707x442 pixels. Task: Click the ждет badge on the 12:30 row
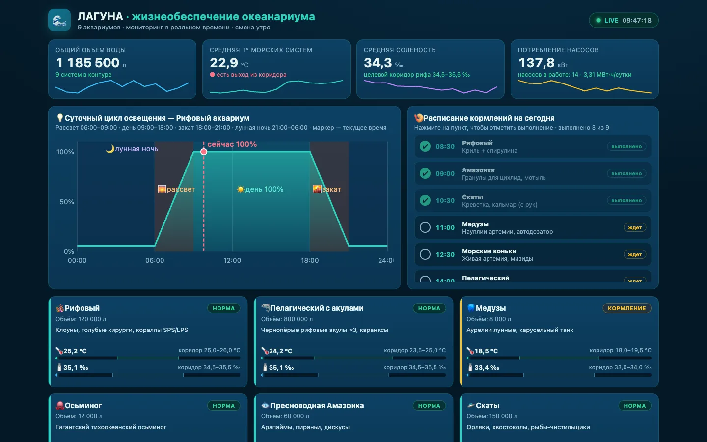pyautogui.click(x=635, y=254)
